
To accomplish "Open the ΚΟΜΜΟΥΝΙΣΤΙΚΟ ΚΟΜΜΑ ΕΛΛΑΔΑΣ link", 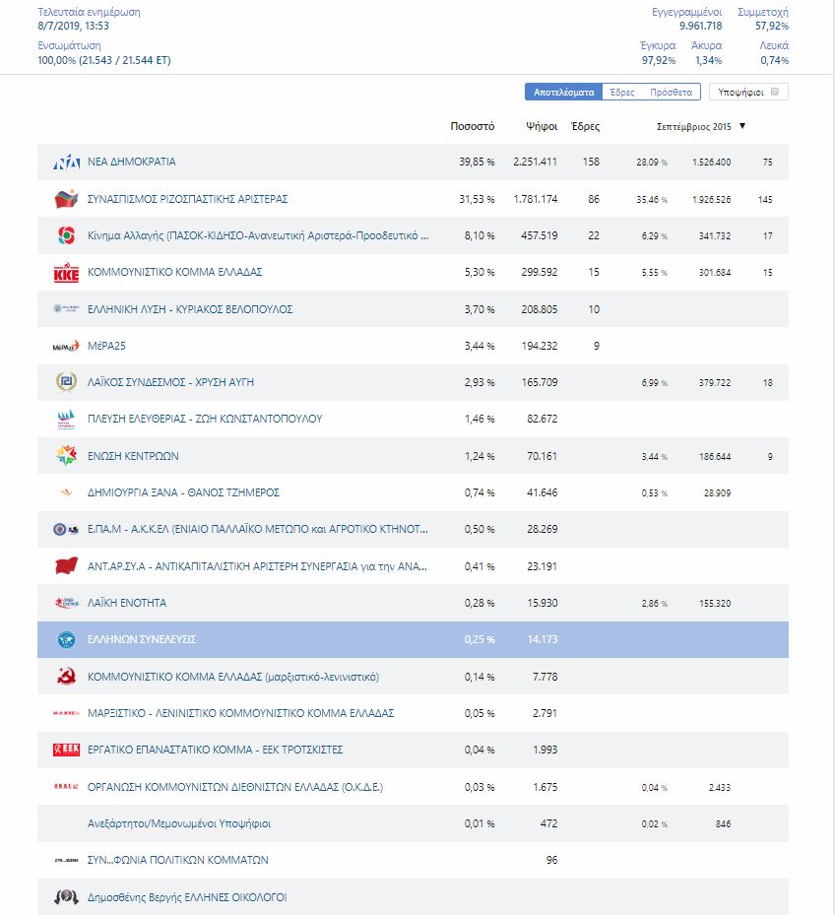I will (174, 272).
